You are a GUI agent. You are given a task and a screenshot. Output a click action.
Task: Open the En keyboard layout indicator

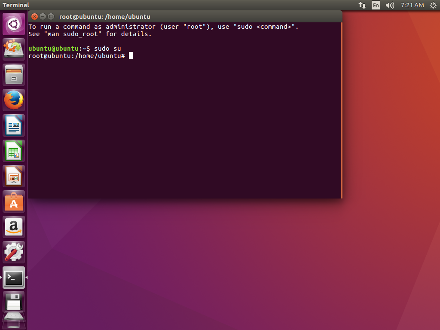tap(376, 5)
